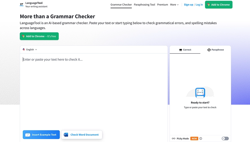
Task: Click 'Type or paste your text to check'
Action: coord(200,107)
